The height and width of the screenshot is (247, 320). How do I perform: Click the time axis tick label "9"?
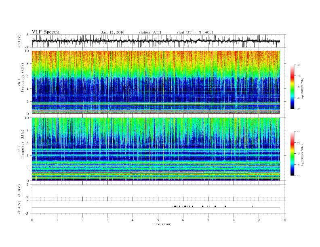pos(259,220)
